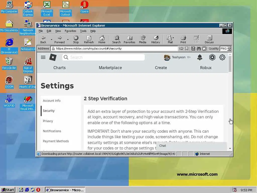Viewport: 257px width, 193px height.
Task: Click the Quality PNG field
Action: click(224, 49)
